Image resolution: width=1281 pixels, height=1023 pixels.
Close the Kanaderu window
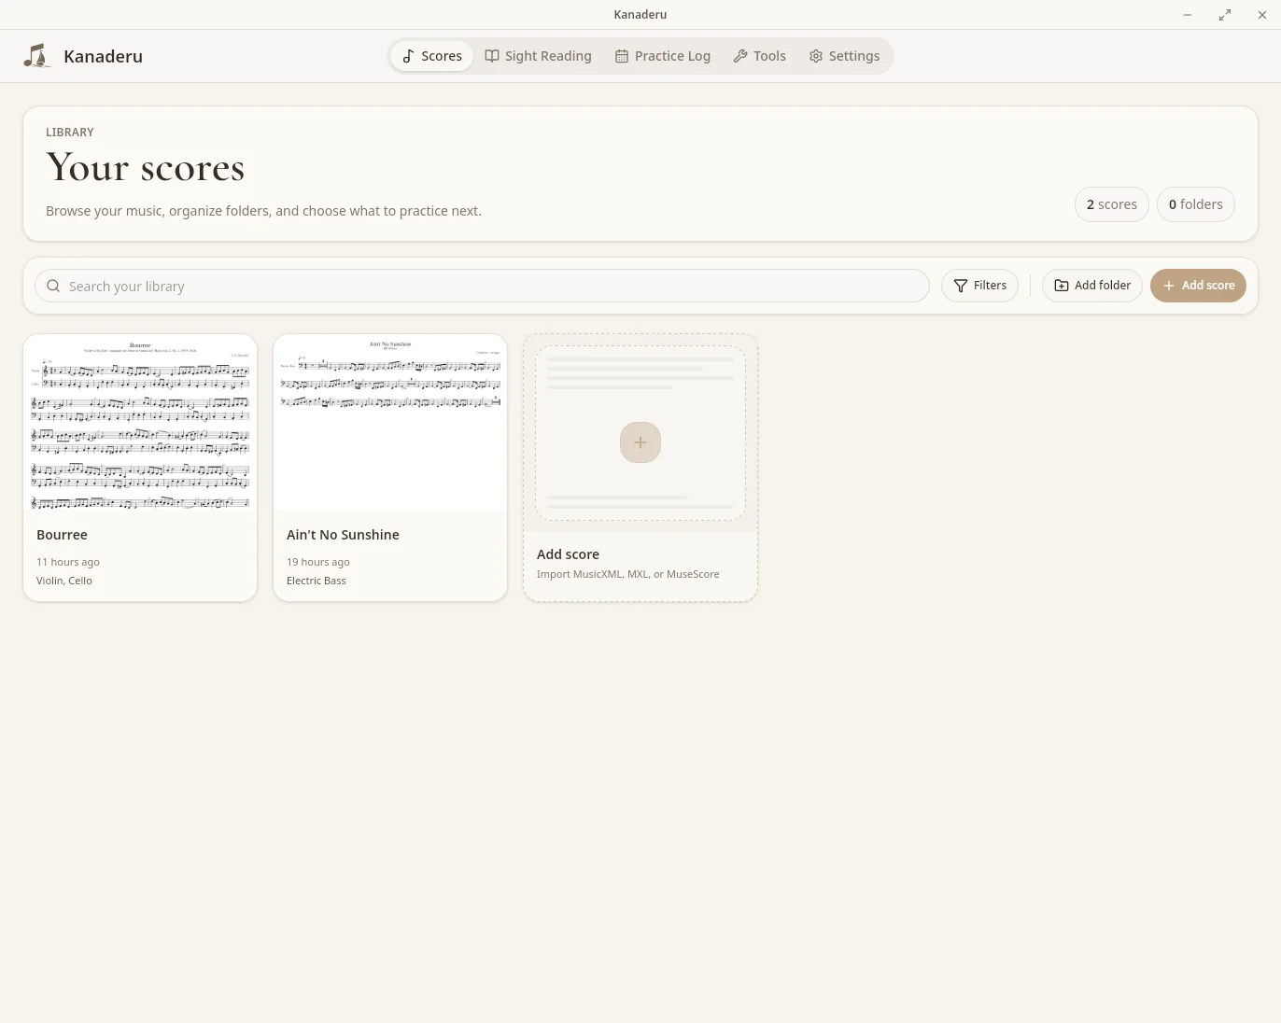click(1262, 15)
